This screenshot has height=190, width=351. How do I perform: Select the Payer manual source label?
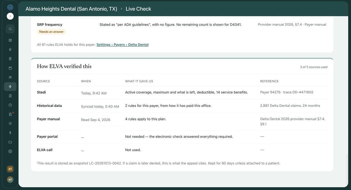point(48,119)
